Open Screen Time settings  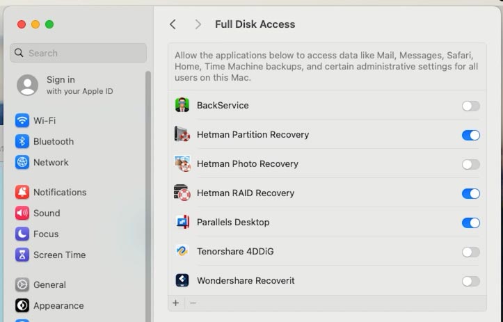pos(79,255)
